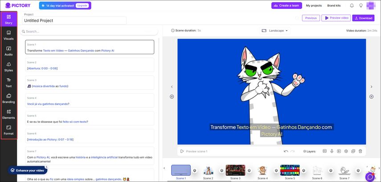Click transition icon between Scene 3 and Scene 4

(x=249, y=170)
